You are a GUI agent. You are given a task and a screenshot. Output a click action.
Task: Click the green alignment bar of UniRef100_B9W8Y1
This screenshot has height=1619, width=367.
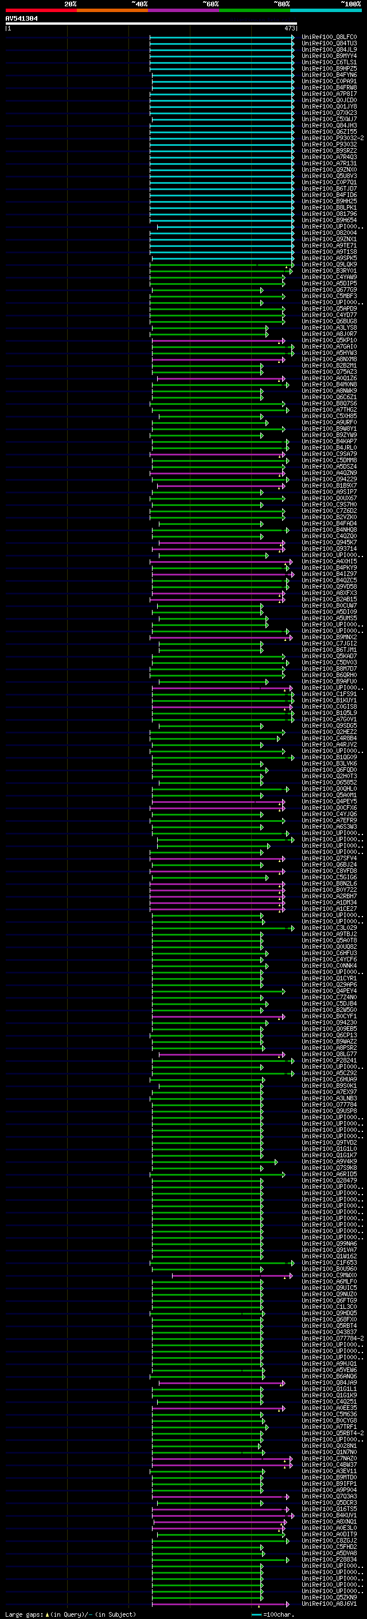tap(218, 429)
